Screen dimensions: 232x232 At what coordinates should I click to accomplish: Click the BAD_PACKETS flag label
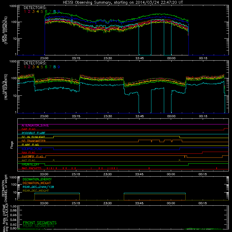click(x=32, y=168)
